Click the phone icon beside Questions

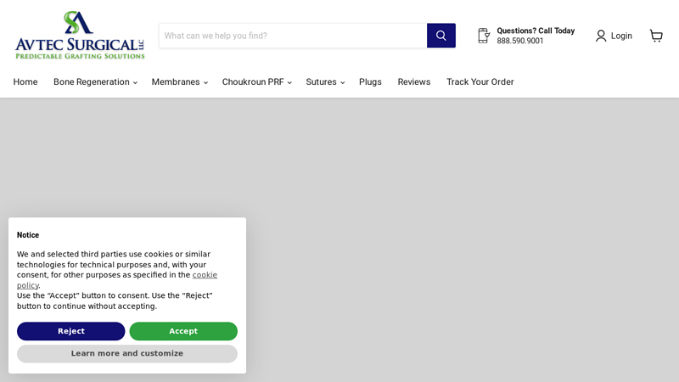(x=484, y=36)
